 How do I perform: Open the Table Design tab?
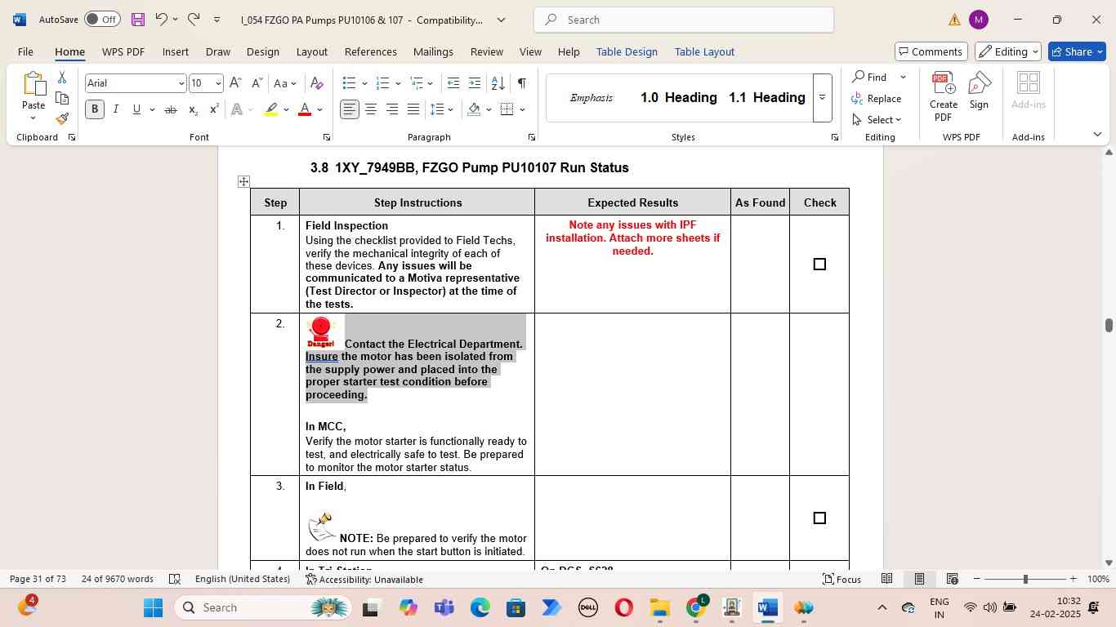point(627,51)
